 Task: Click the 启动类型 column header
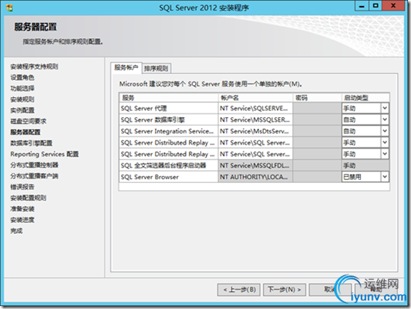pos(365,98)
